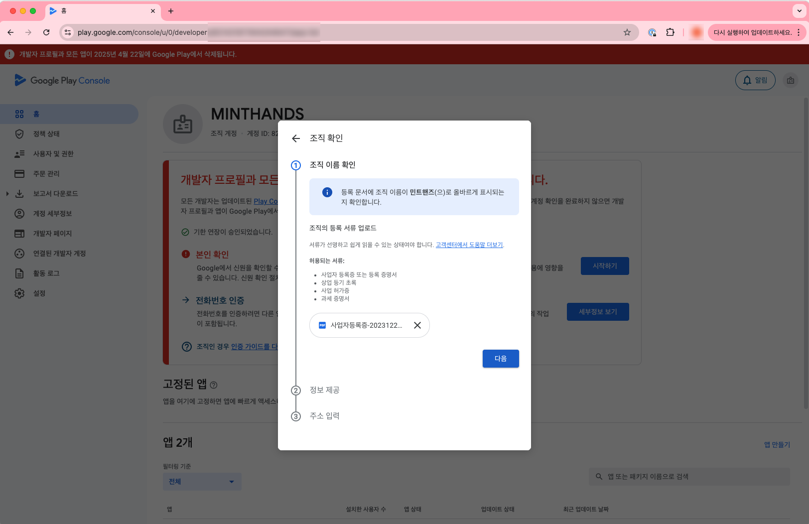Click the warning icon in the red banner
The width and height of the screenshot is (809, 524).
click(9, 54)
